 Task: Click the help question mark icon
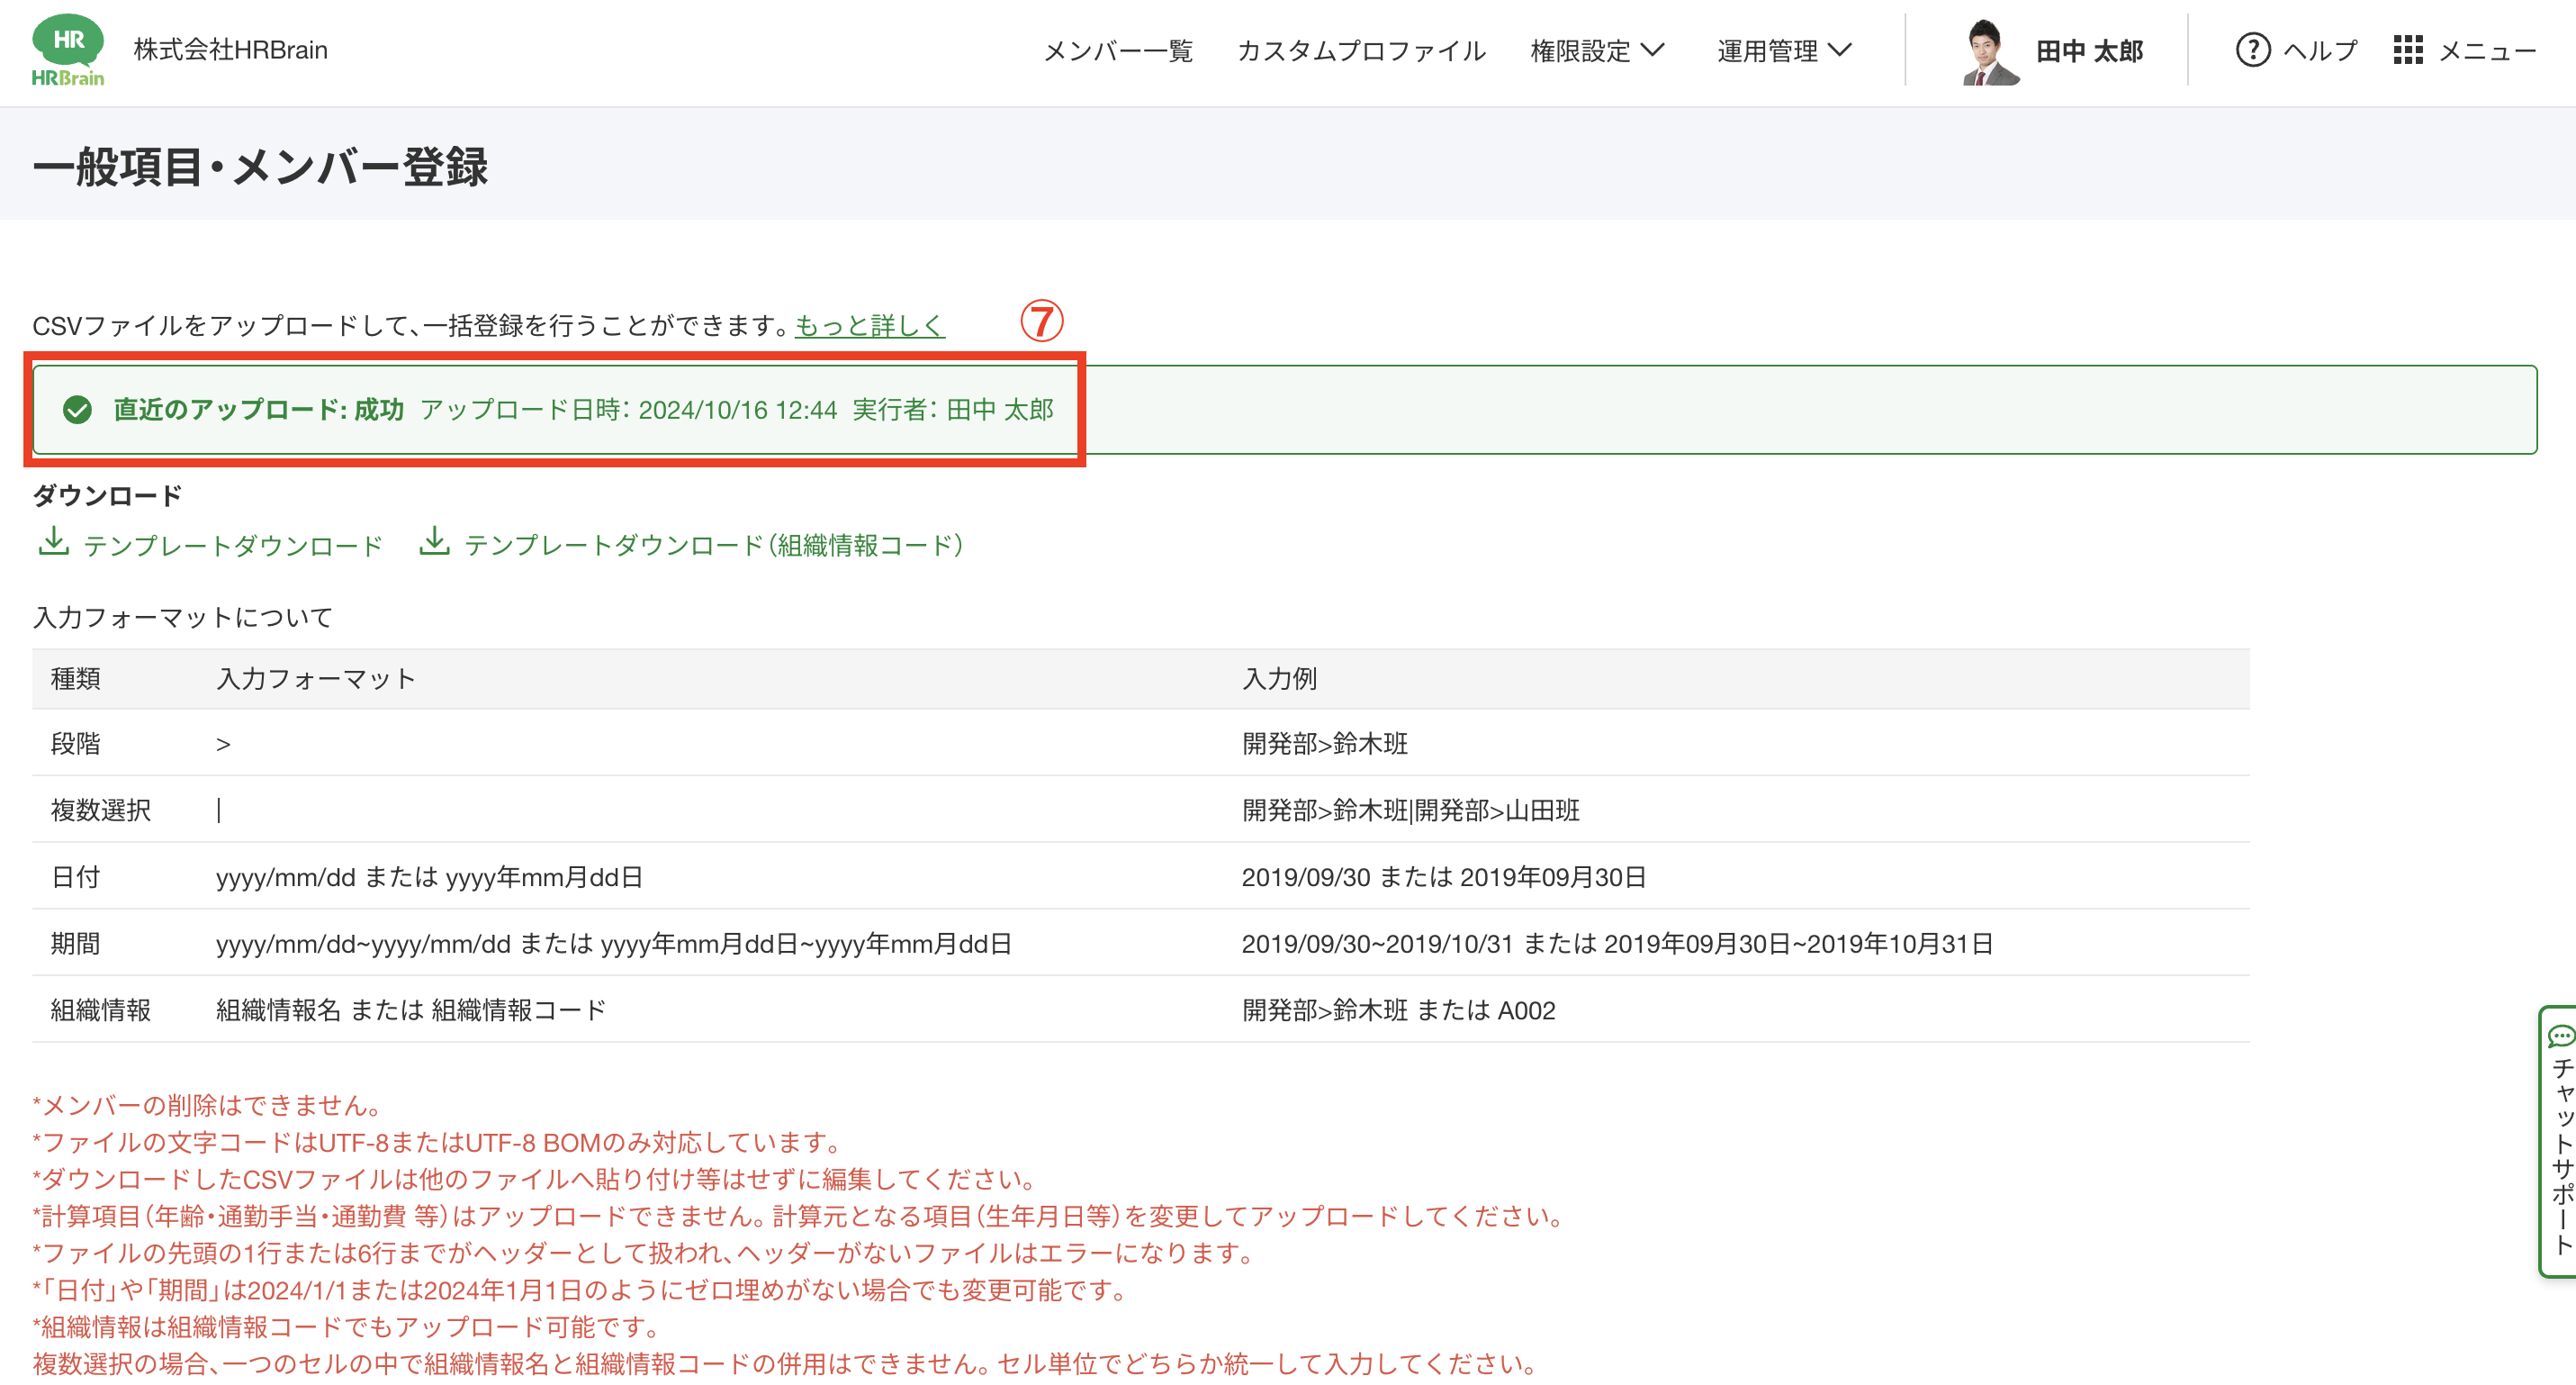pyautogui.click(x=2252, y=50)
